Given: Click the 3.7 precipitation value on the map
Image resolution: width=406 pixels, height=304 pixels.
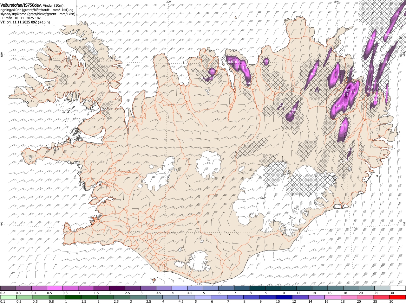Looking at the screenshot, I should coord(347,90).
